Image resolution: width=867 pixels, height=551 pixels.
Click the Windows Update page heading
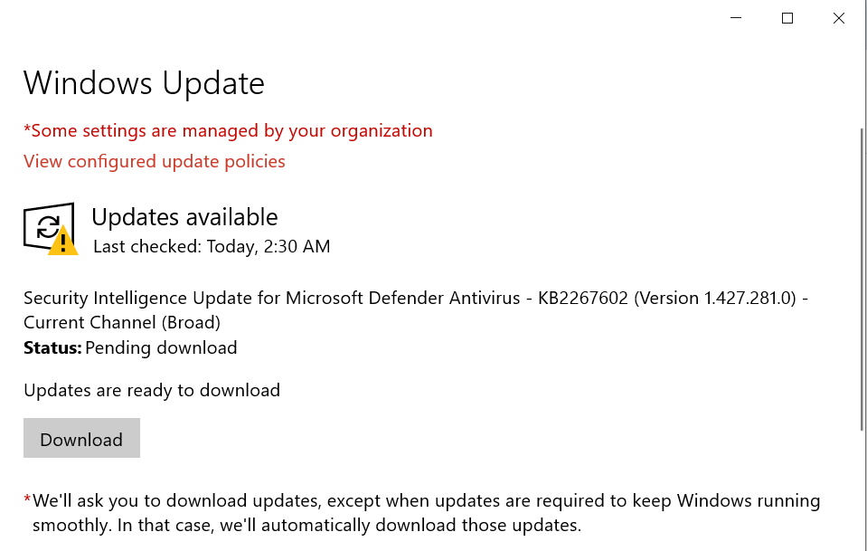click(x=144, y=83)
